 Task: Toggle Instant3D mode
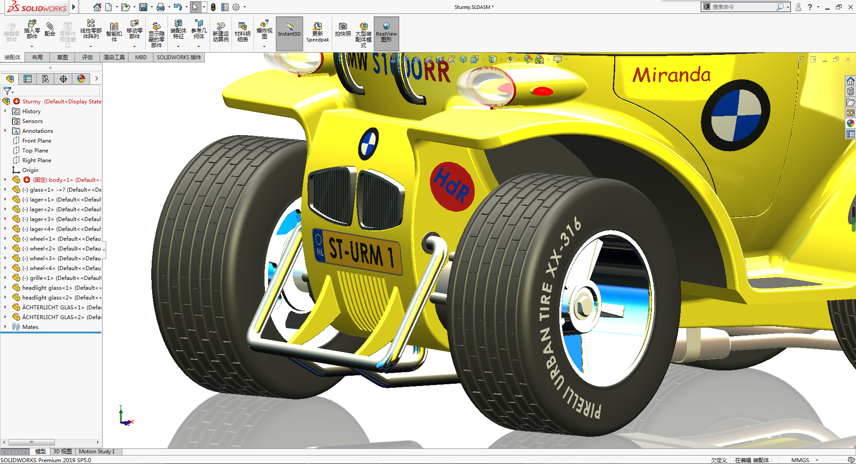click(x=289, y=33)
